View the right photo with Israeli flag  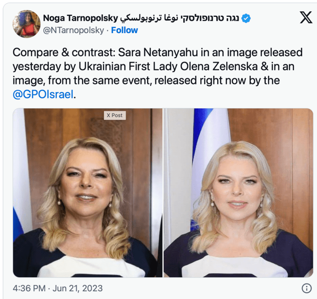coord(238,193)
